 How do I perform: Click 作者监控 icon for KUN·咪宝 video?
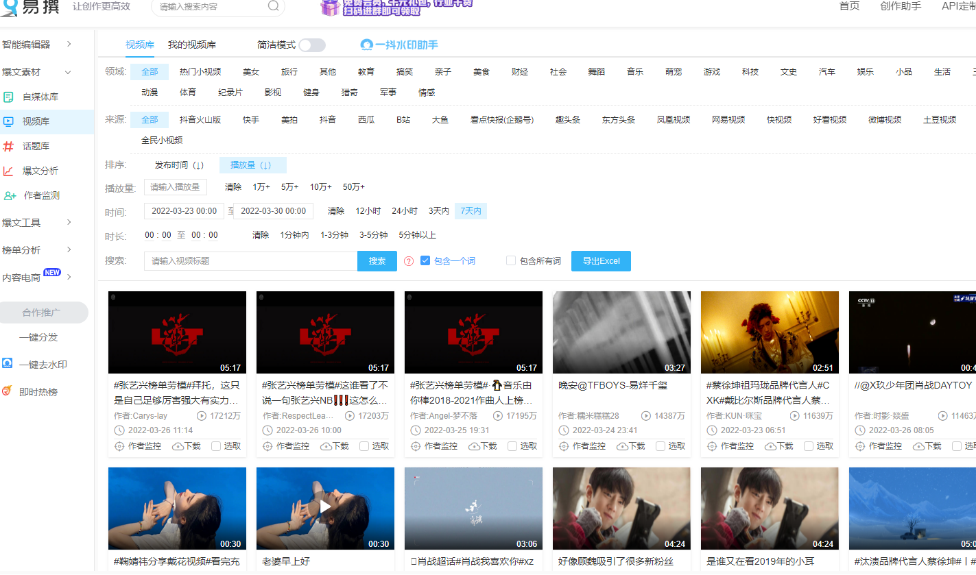[x=712, y=446]
